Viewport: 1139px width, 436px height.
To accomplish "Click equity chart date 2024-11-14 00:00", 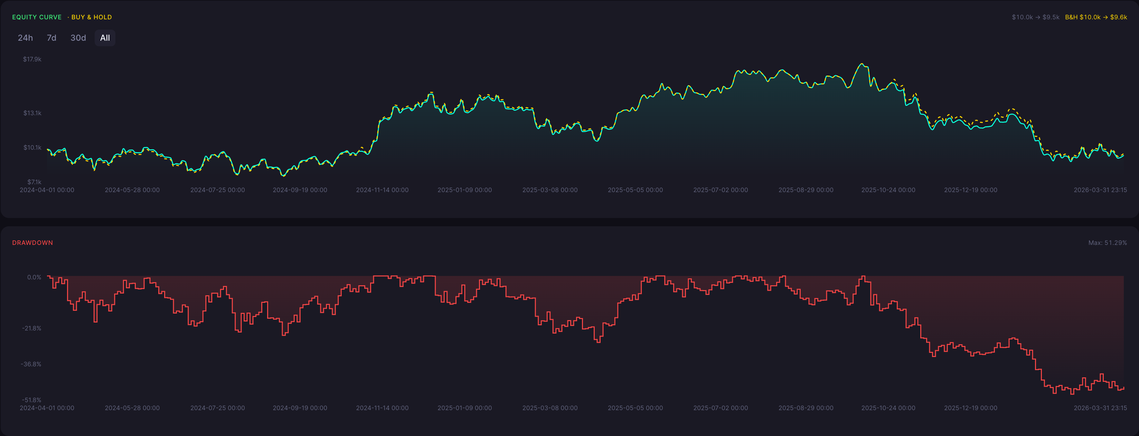I will pyautogui.click(x=382, y=190).
